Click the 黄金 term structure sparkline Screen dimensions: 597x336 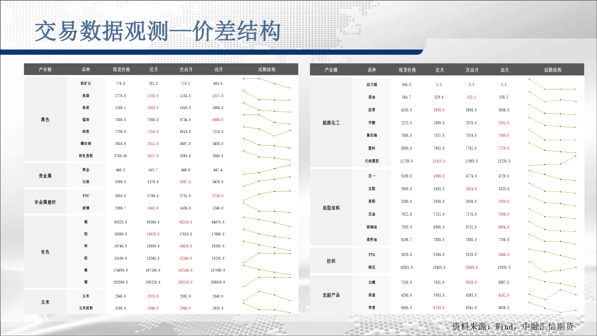(x=267, y=170)
